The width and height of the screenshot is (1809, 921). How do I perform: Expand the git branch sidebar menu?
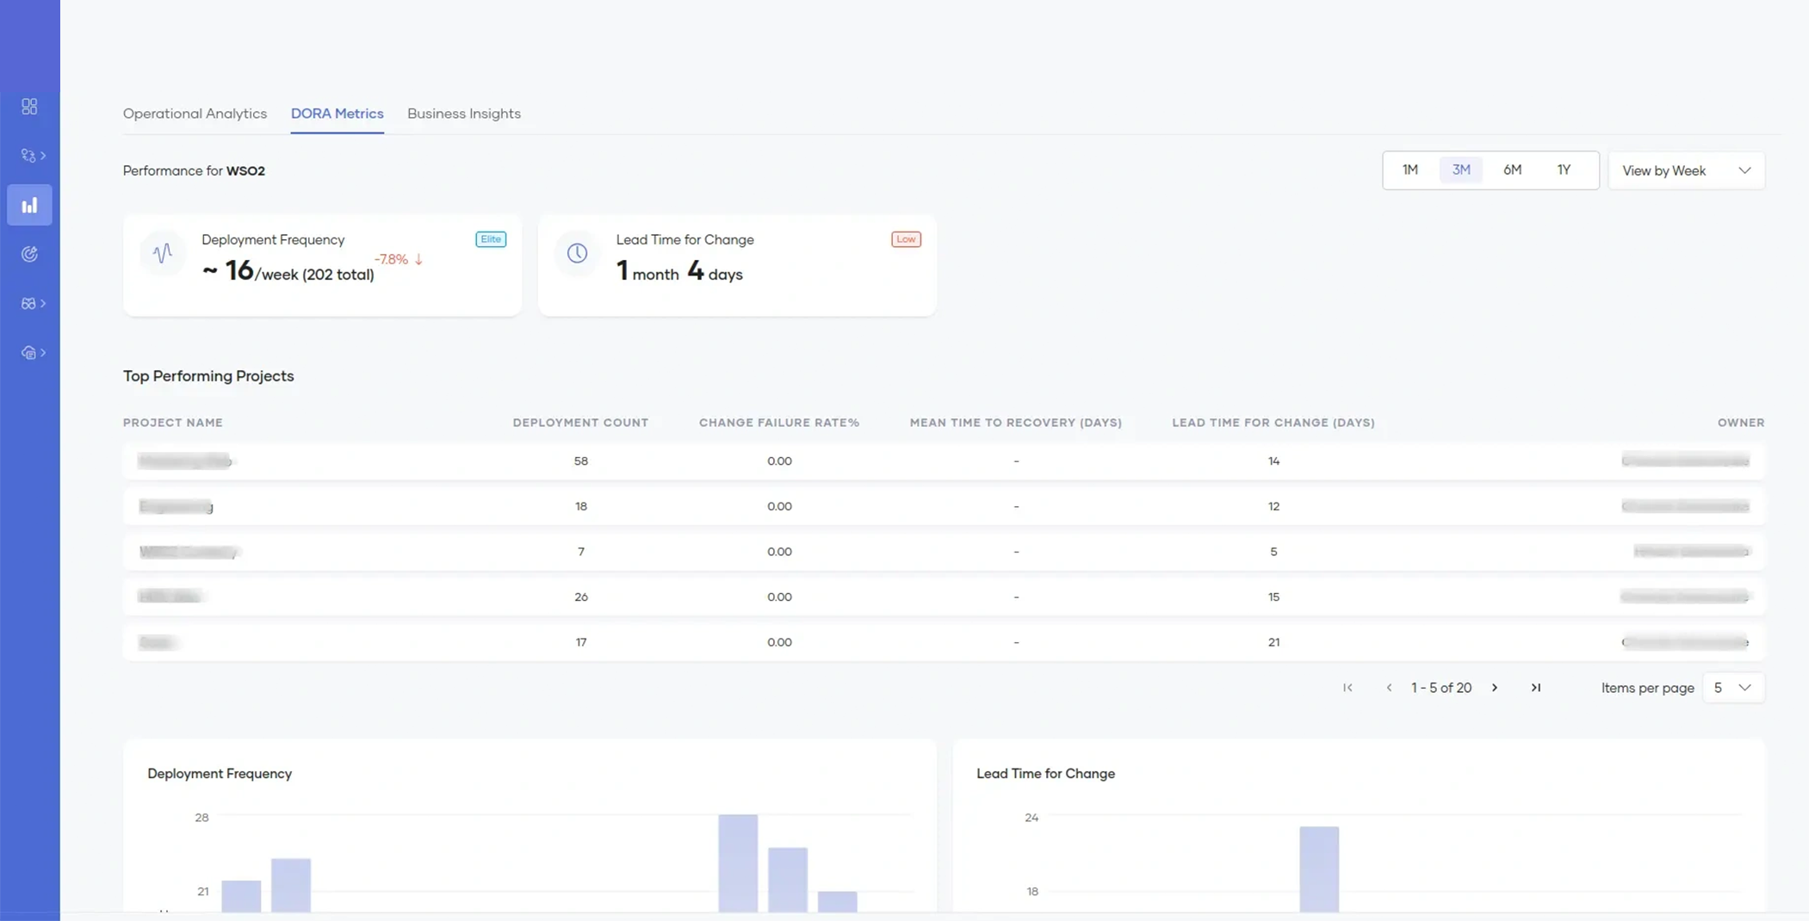(x=33, y=156)
